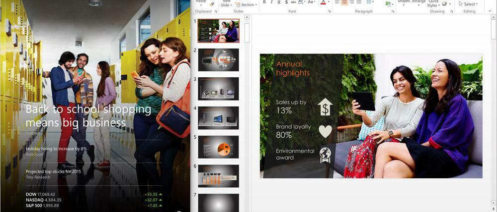This screenshot has width=497, height=212.
Task: Apply the red Font Color A button
Action: pyautogui.click(x=323, y=2)
